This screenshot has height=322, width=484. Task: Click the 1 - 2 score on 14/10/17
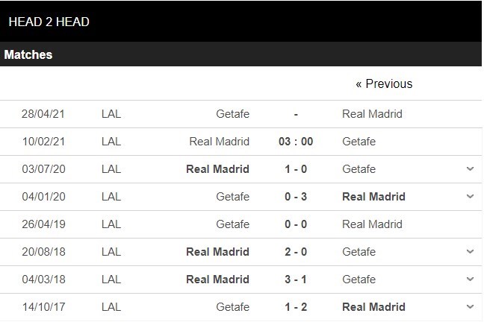coord(296,306)
